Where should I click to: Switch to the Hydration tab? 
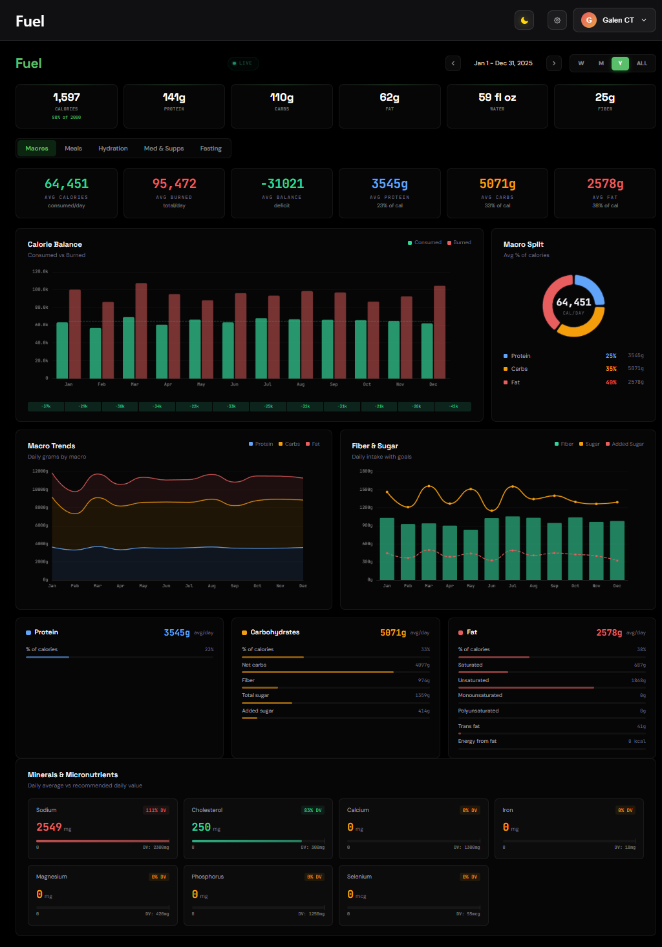coord(113,149)
